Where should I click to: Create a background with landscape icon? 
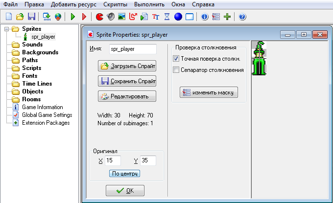pos(121,17)
